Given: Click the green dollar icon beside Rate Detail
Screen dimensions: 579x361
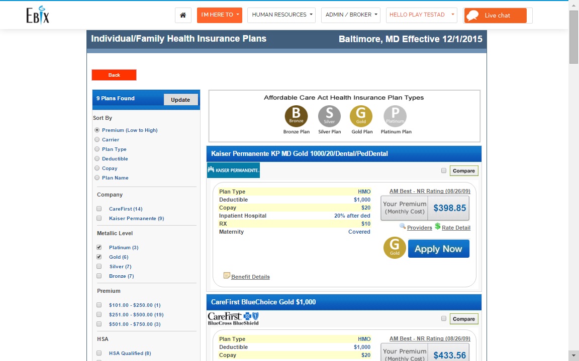Looking at the screenshot, I should click(438, 226).
